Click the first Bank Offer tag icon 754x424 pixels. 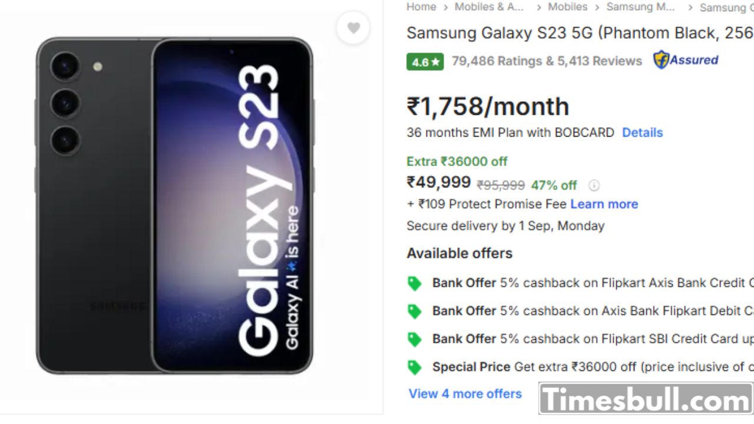pyautogui.click(x=415, y=283)
